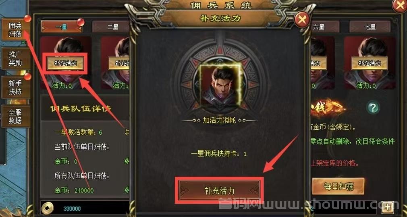Open the 全服数据 sidebar menu
The width and height of the screenshot is (407, 217).
(x=15, y=117)
